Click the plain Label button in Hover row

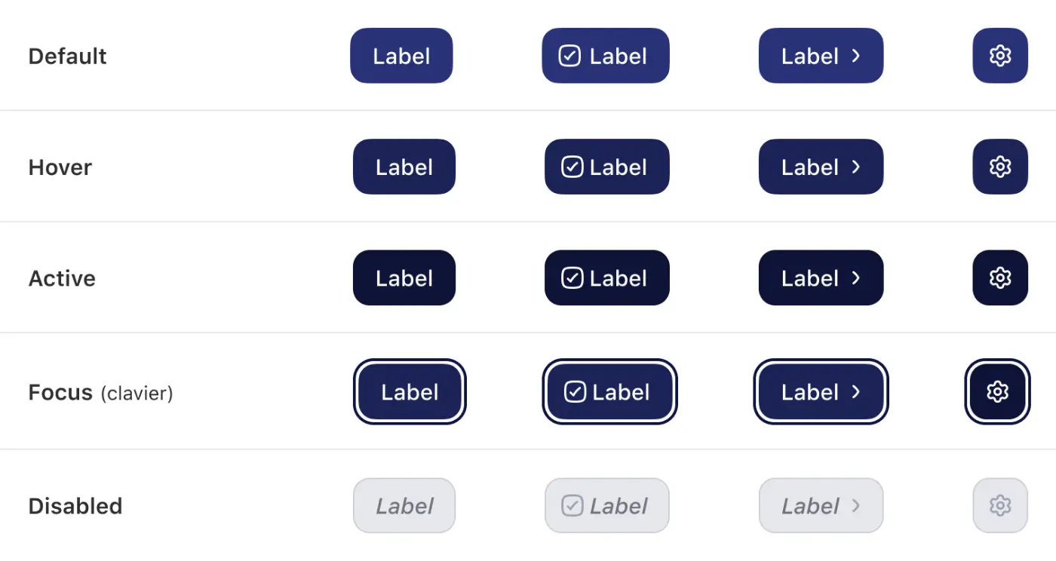404,167
